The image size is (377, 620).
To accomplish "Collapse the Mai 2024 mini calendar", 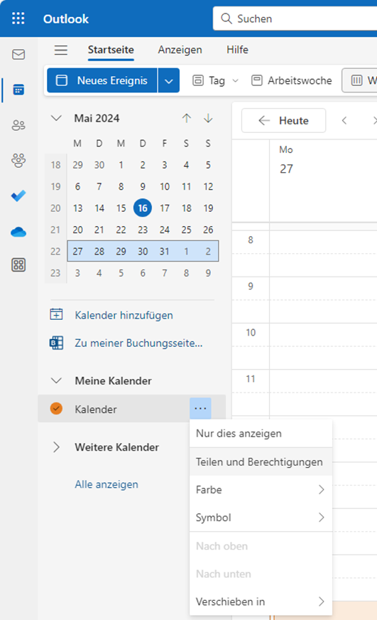I will [57, 118].
